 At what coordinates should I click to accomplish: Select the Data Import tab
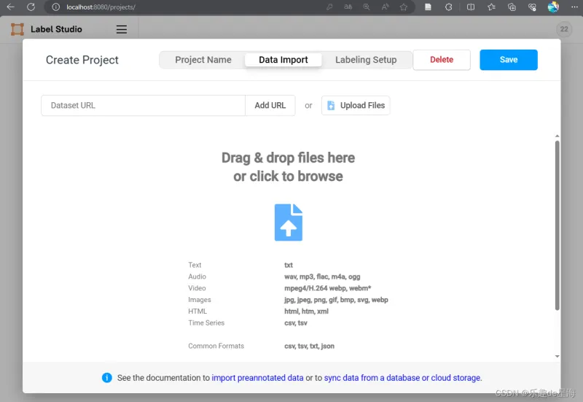(x=283, y=60)
